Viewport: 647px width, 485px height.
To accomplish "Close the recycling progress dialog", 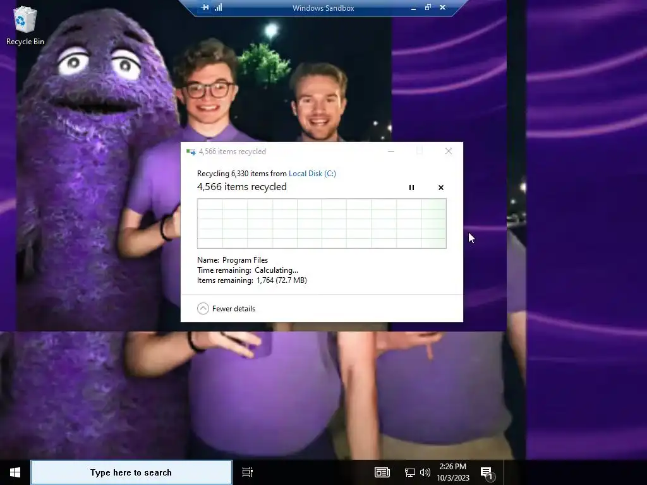I will click(x=449, y=152).
